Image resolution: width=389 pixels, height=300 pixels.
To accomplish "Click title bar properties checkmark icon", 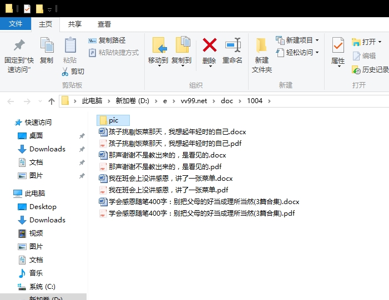I will coord(27,9).
